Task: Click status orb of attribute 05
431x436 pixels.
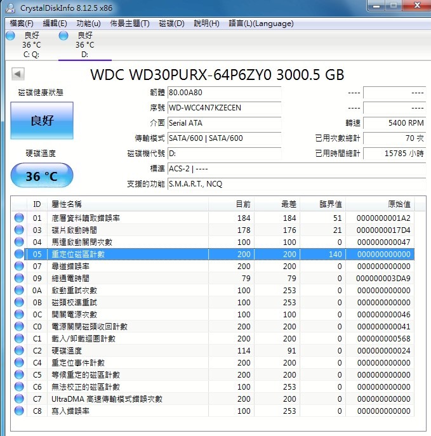Action: 19,254
